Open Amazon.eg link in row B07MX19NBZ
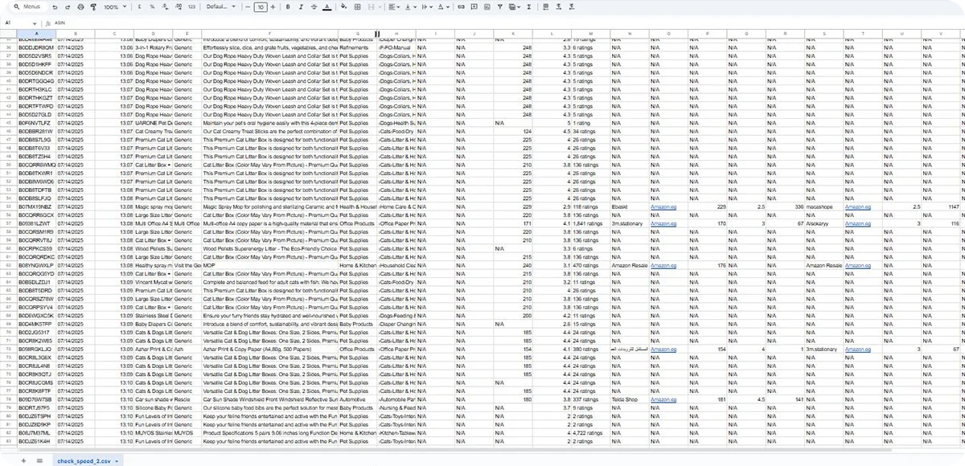Viewport: 965px width, 466px height. click(x=664, y=206)
